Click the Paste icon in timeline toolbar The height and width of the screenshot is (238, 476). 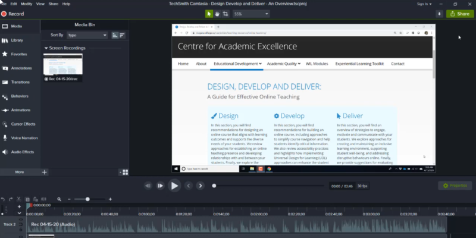click(36, 199)
